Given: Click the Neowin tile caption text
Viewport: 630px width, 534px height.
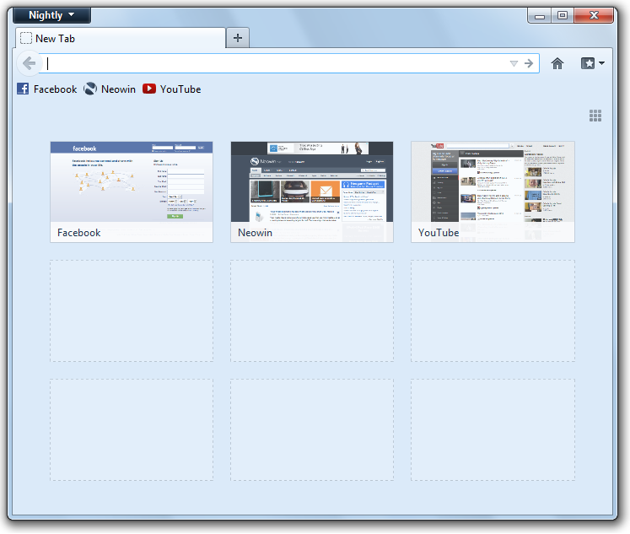Looking at the screenshot, I should (256, 233).
